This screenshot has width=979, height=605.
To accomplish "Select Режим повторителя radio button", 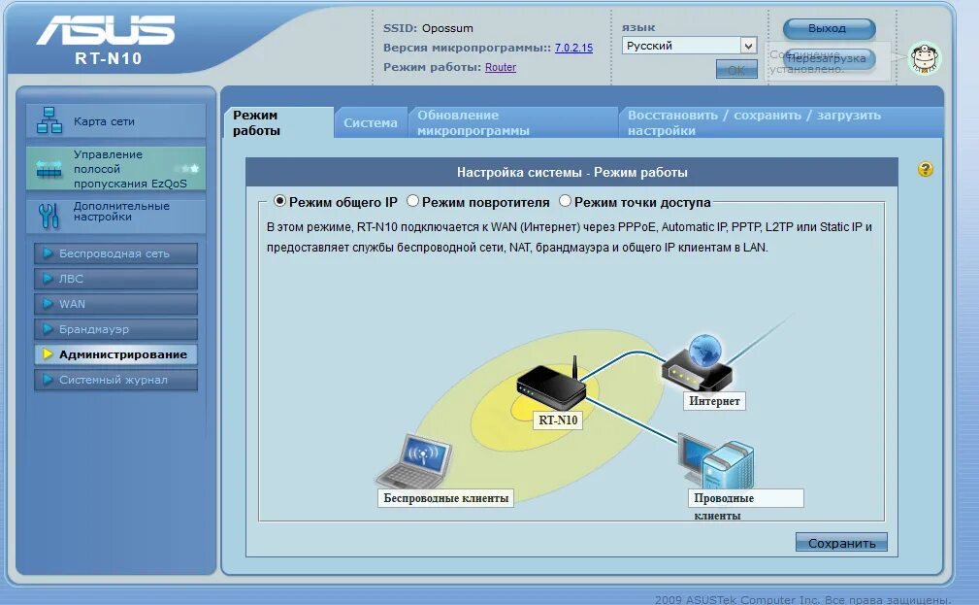I will coord(412,201).
